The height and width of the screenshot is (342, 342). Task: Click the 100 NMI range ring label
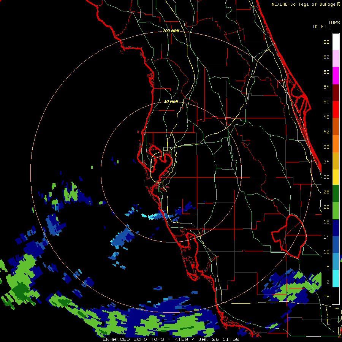pos(171,31)
